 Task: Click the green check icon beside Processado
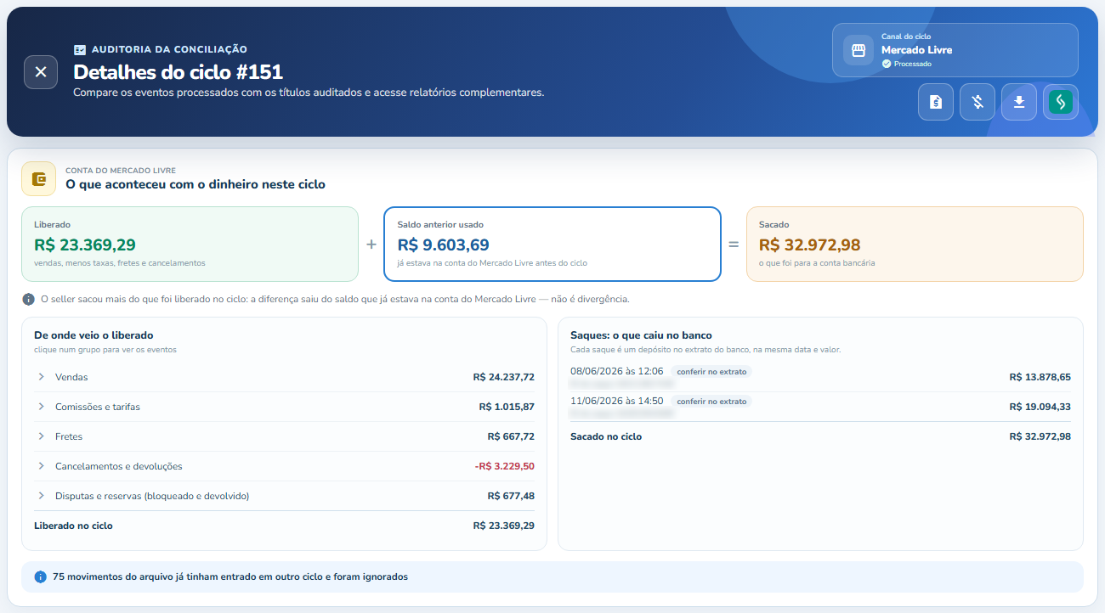click(x=887, y=64)
